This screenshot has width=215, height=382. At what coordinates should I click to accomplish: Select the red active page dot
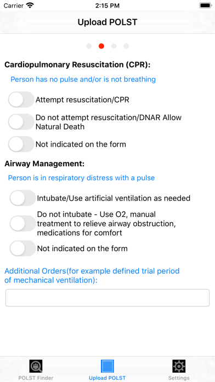(x=101, y=46)
